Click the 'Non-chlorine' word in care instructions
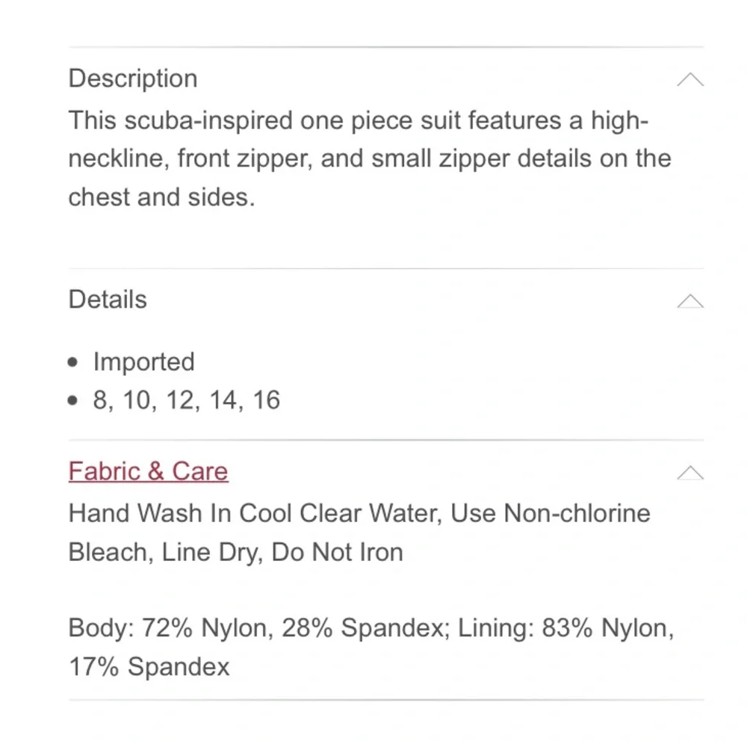747x747 pixels. coord(577,513)
